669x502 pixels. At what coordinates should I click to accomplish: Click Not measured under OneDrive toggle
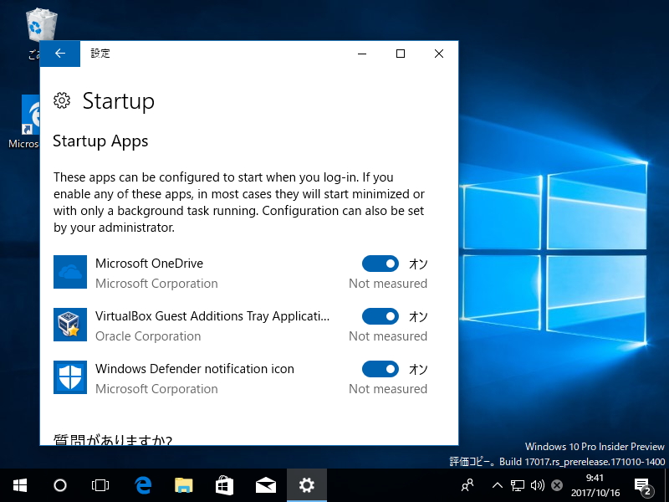[x=388, y=284]
